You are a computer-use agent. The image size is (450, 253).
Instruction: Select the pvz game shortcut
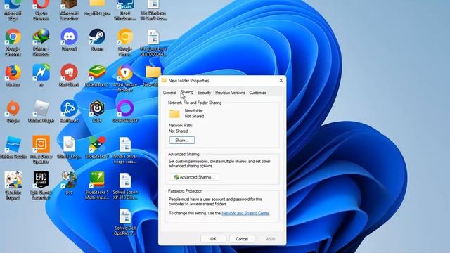[x=69, y=181]
